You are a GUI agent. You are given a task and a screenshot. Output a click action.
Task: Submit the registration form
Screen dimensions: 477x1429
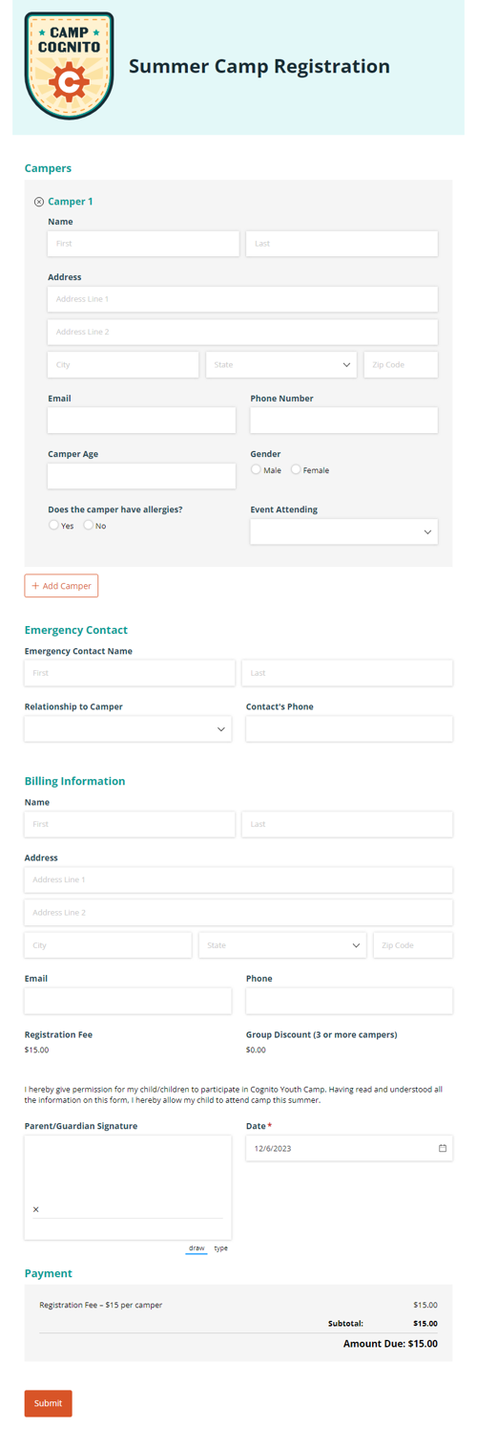[48, 1403]
